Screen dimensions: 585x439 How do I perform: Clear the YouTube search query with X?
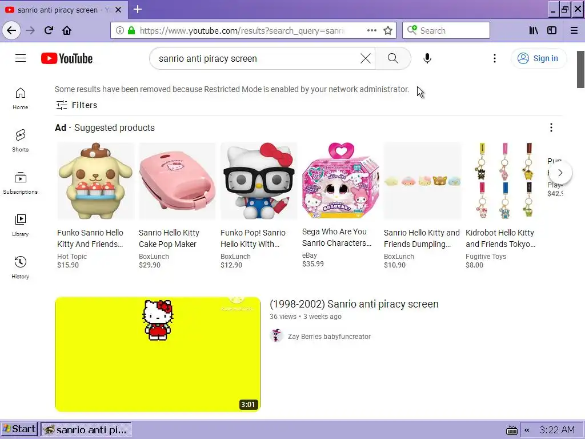(x=366, y=58)
